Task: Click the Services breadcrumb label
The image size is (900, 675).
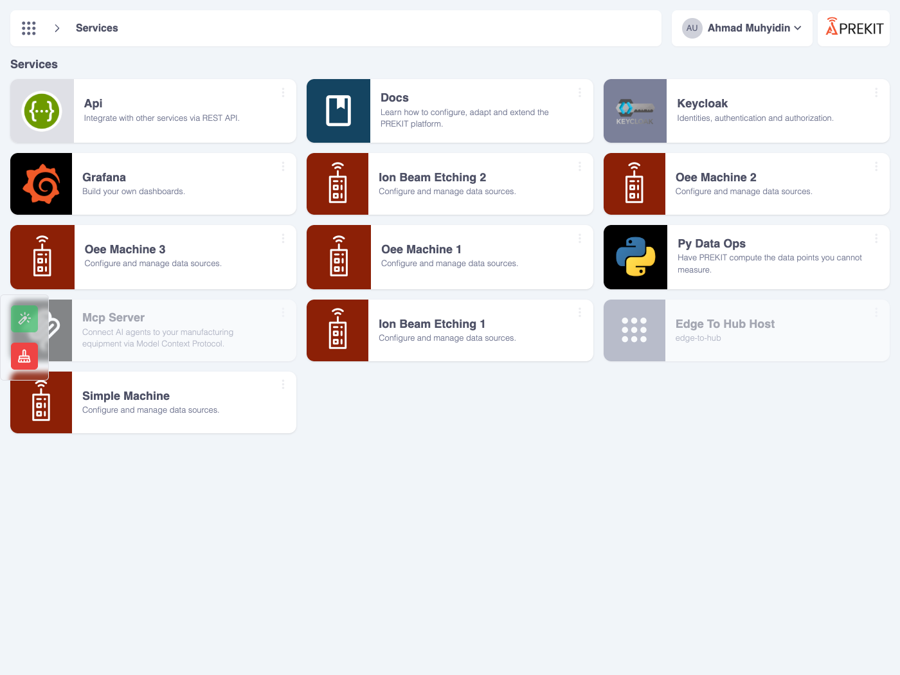Action: (x=97, y=28)
